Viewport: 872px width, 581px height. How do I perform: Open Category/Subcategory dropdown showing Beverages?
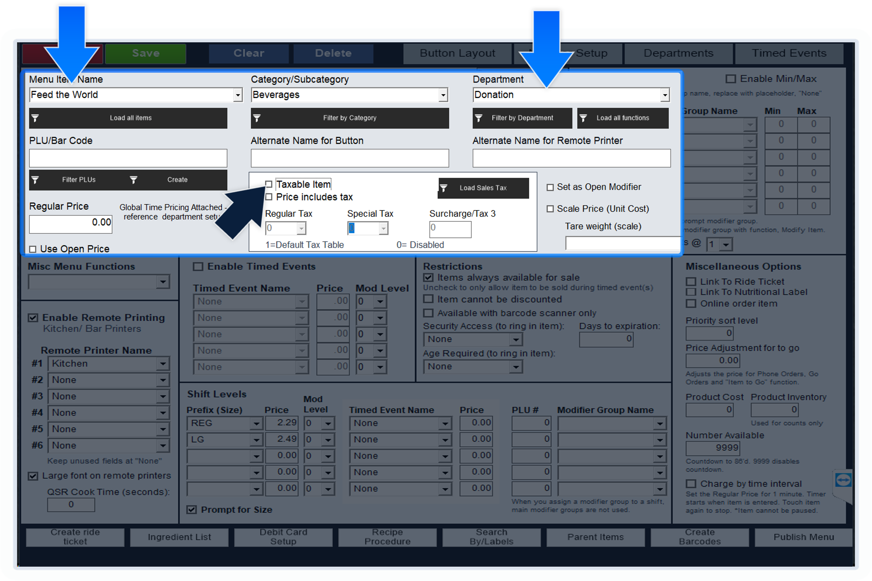(x=443, y=95)
